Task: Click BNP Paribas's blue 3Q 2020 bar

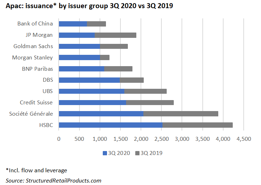Action: pyautogui.click(x=82, y=69)
